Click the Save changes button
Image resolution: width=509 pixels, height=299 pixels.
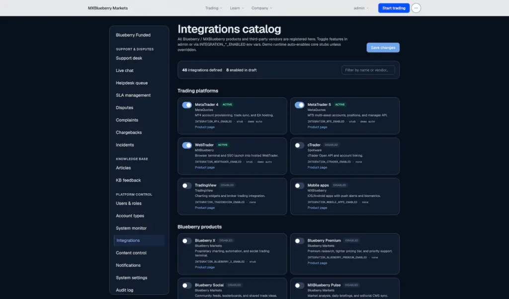pyautogui.click(x=383, y=47)
